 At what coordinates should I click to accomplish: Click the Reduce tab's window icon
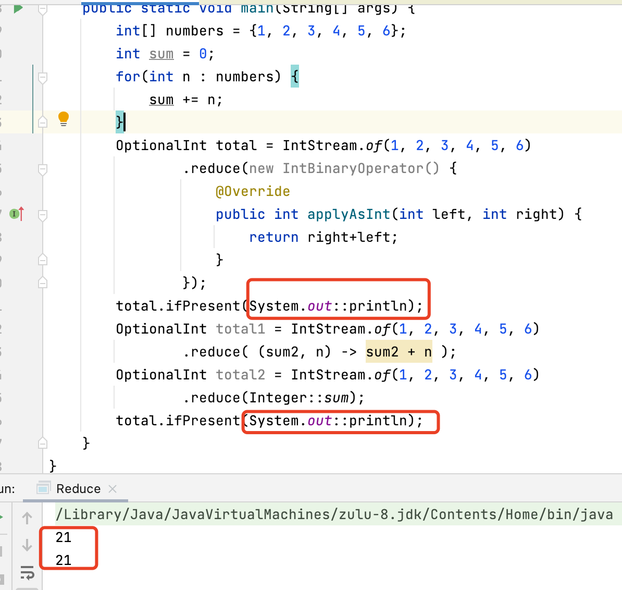coord(43,488)
